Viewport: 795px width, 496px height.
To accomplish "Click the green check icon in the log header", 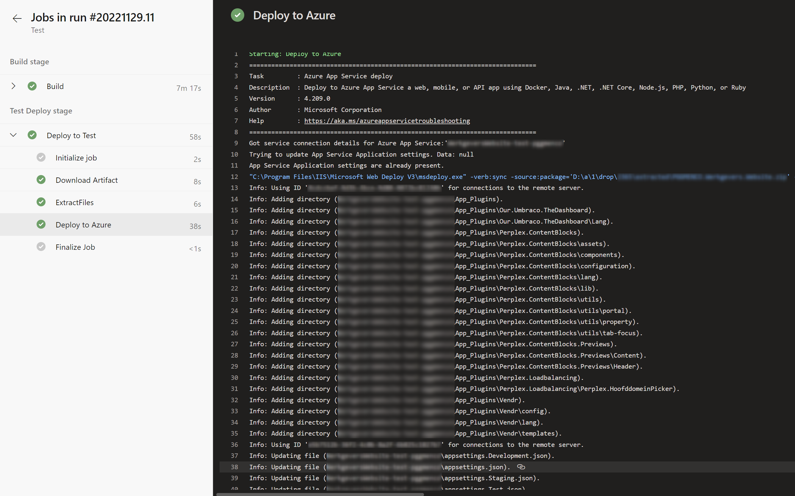I will [x=237, y=15].
